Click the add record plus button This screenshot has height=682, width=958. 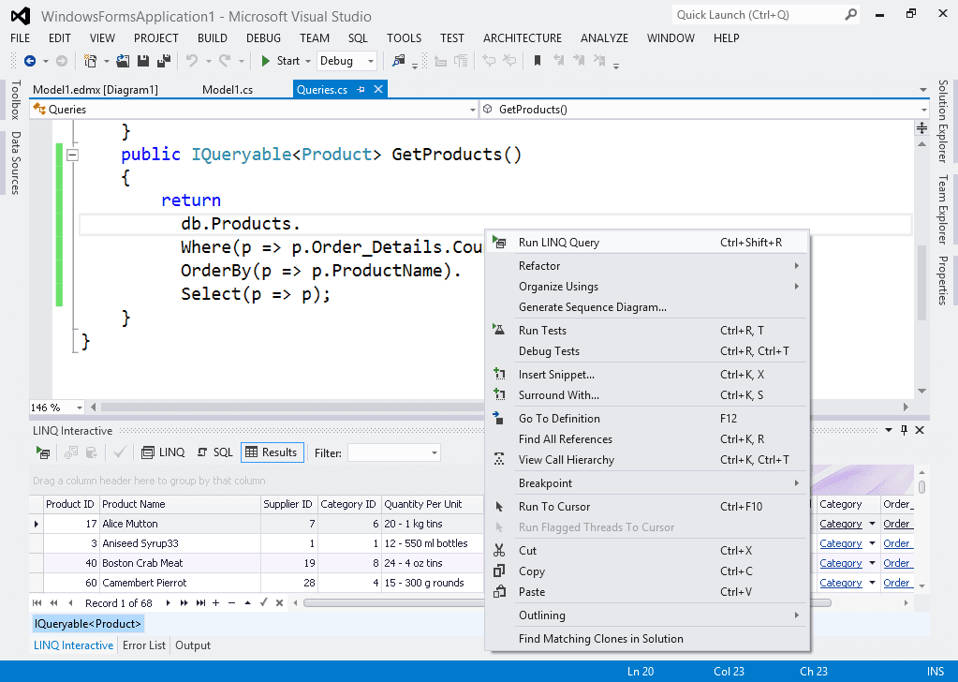[215, 603]
